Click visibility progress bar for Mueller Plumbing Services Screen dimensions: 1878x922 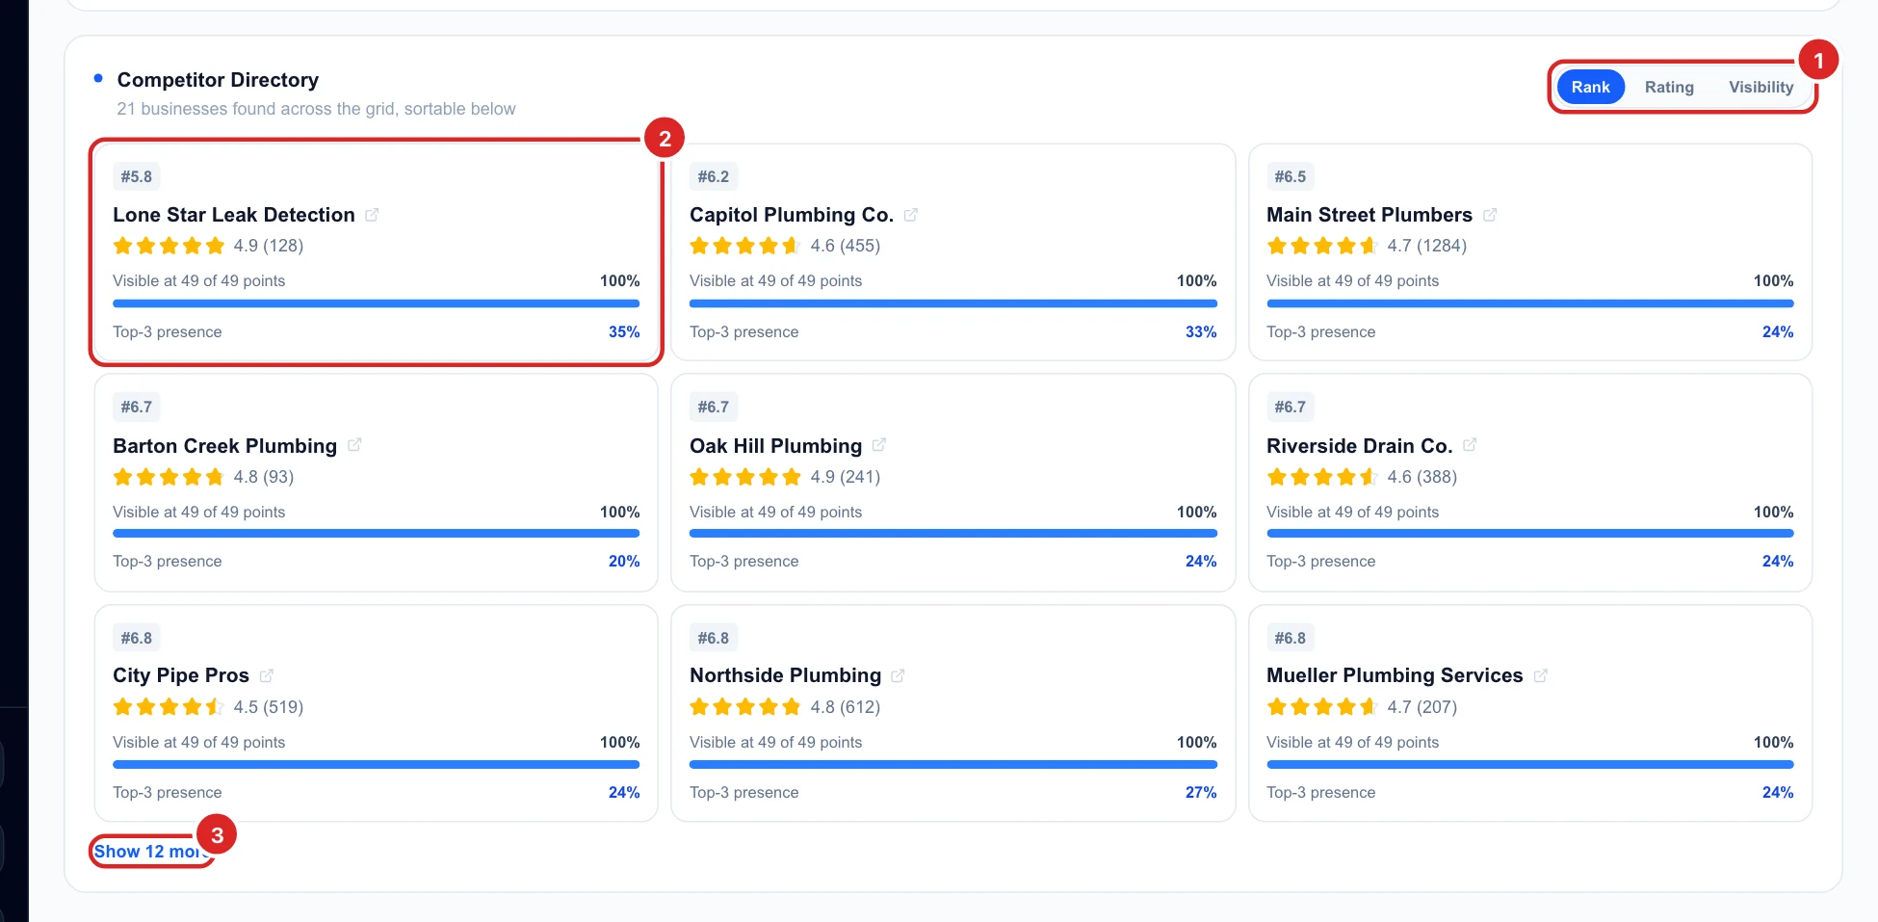click(x=1529, y=764)
